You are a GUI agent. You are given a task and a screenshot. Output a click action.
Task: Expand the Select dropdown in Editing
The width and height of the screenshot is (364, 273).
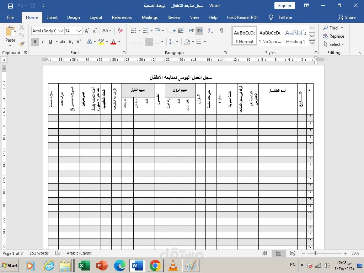334,44
